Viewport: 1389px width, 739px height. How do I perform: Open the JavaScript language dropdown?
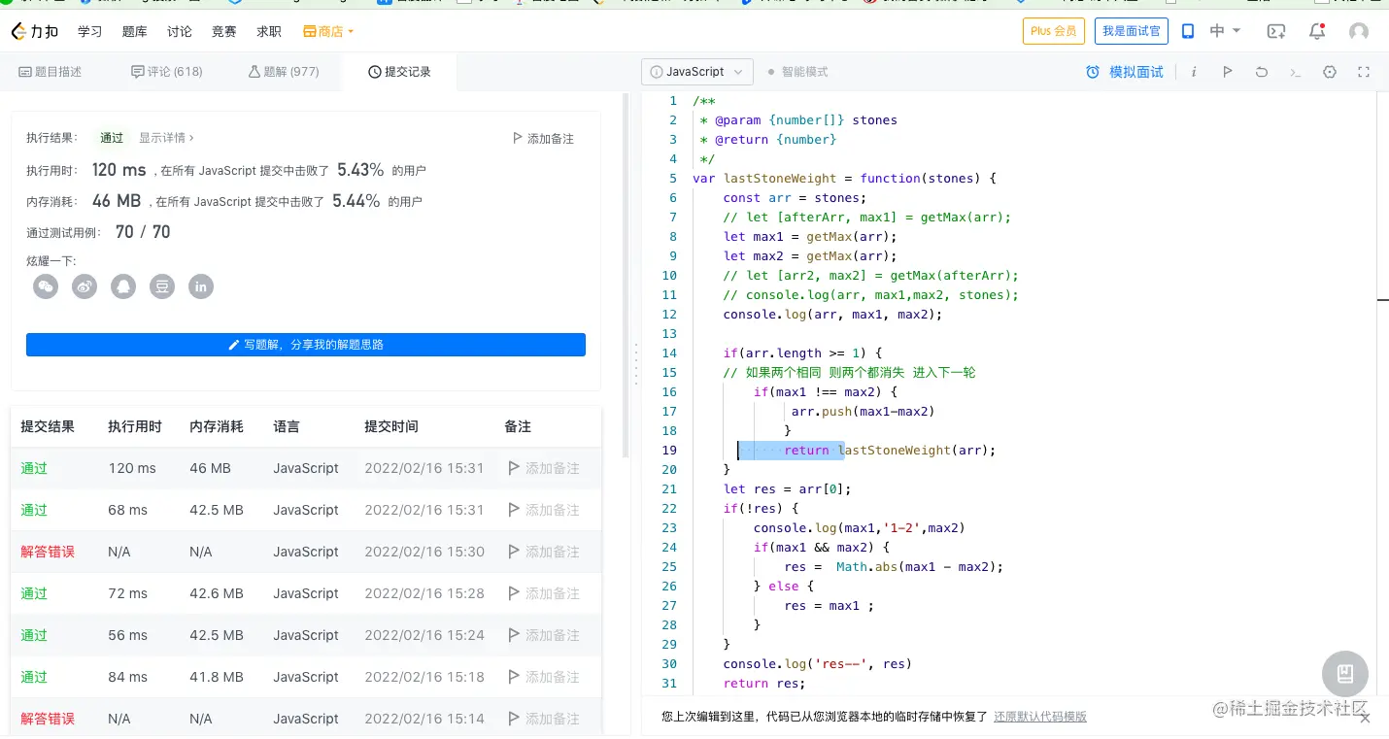[696, 72]
